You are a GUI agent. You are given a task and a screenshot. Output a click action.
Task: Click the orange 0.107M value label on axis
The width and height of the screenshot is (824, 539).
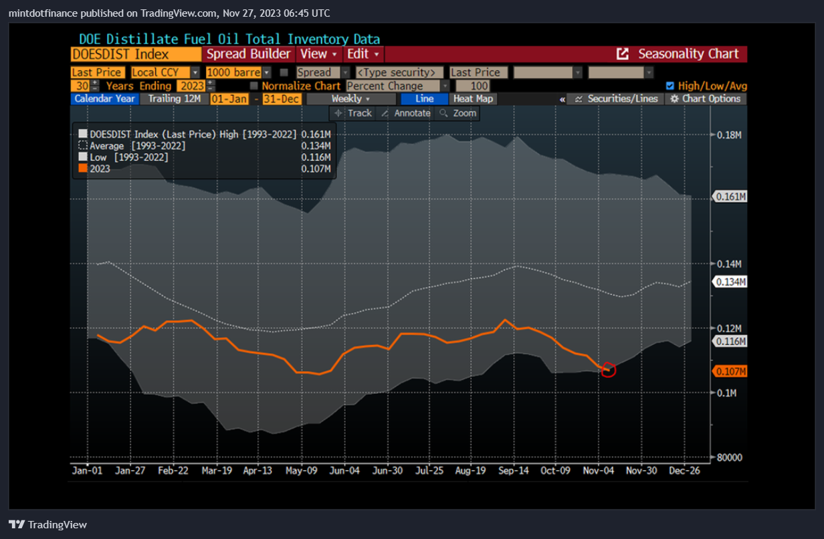point(730,371)
